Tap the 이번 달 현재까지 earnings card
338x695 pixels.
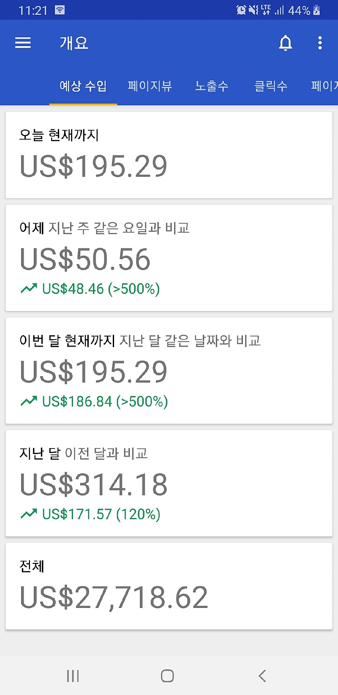169,370
